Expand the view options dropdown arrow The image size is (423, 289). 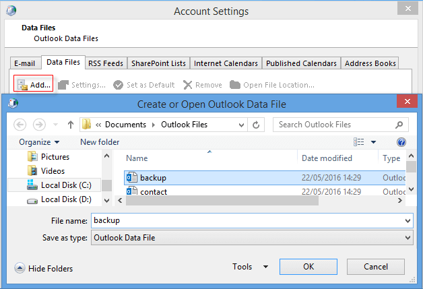pyautogui.click(x=374, y=142)
